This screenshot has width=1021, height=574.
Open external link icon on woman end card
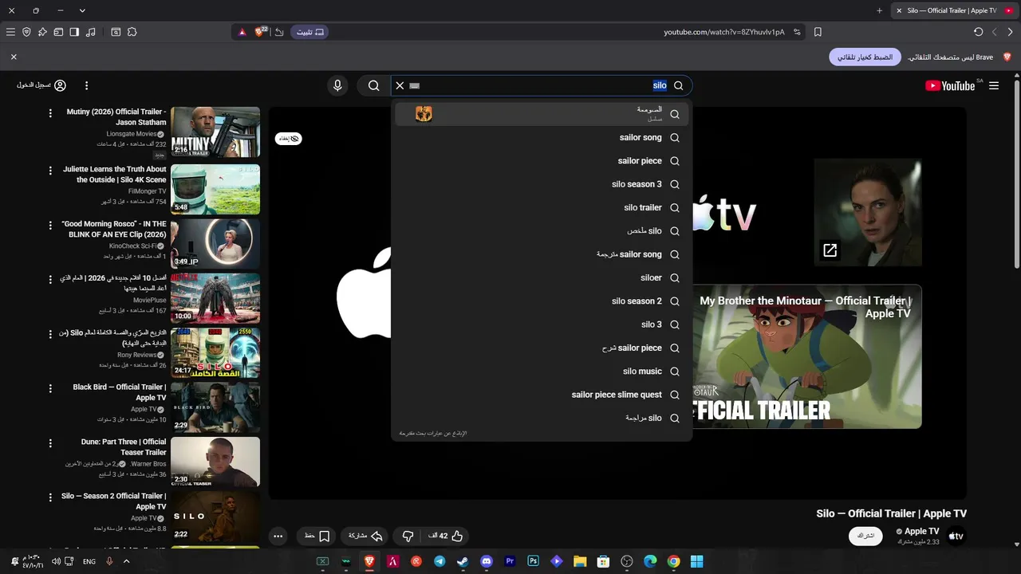pyautogui.click(x=830, y=250)
